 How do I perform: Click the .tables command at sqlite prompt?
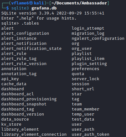coord(30,23)
